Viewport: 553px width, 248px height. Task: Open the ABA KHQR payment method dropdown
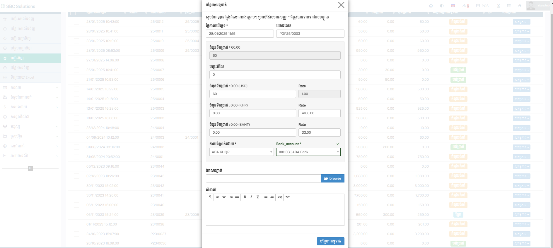(241, 152)
